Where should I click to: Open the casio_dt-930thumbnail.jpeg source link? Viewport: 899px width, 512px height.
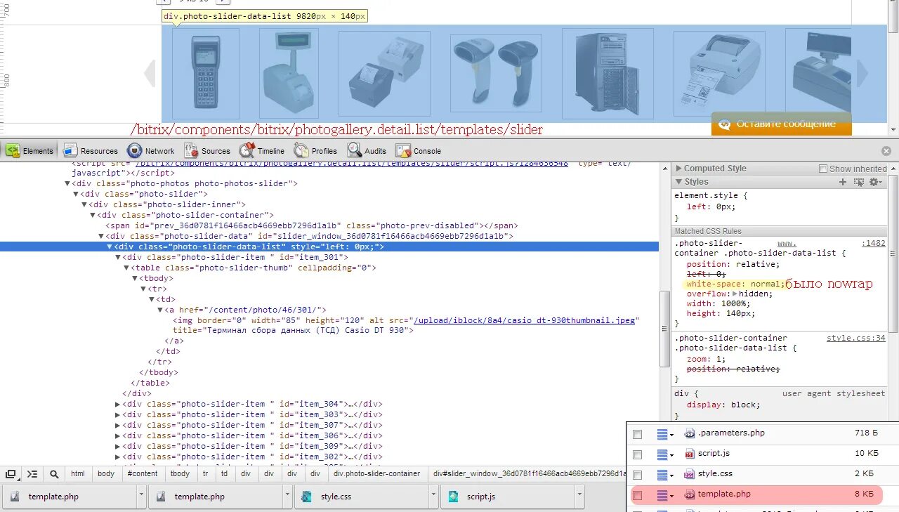(525, 320)
